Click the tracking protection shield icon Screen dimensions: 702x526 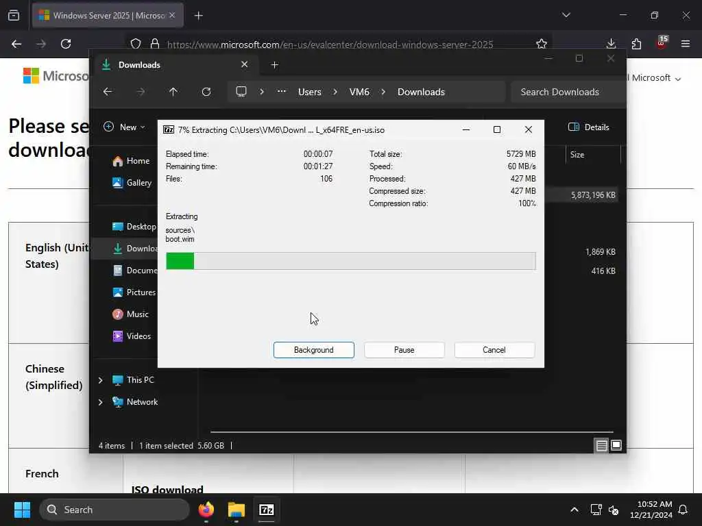pos(136,44)
